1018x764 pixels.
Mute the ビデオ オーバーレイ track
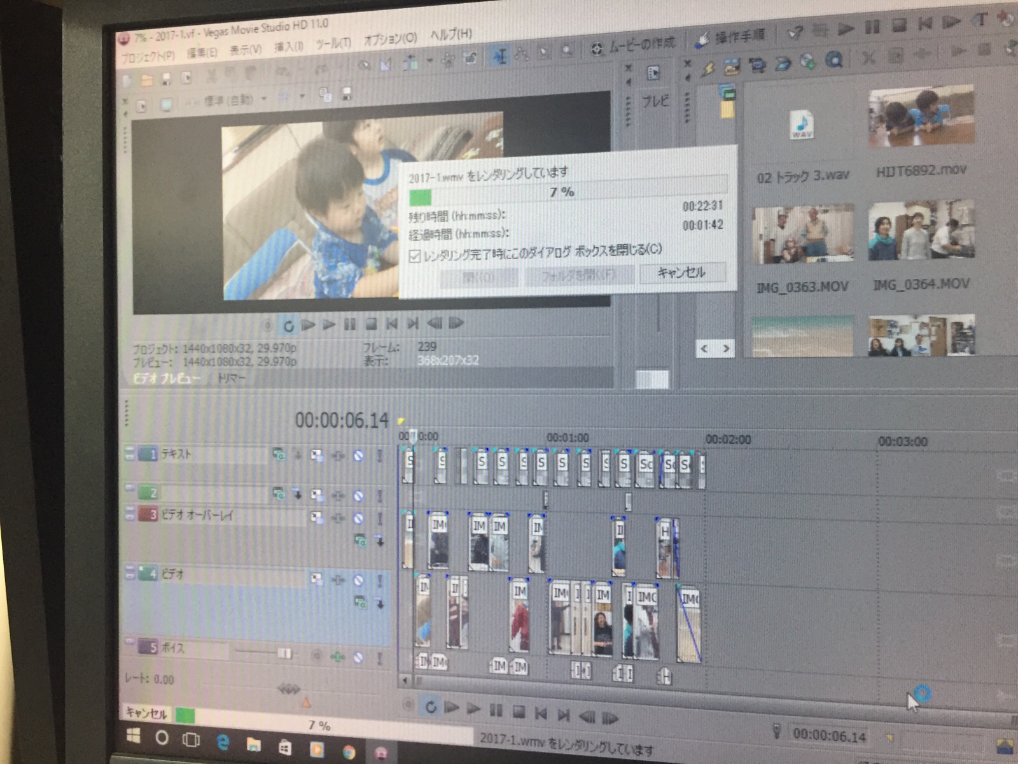[359, 518]
